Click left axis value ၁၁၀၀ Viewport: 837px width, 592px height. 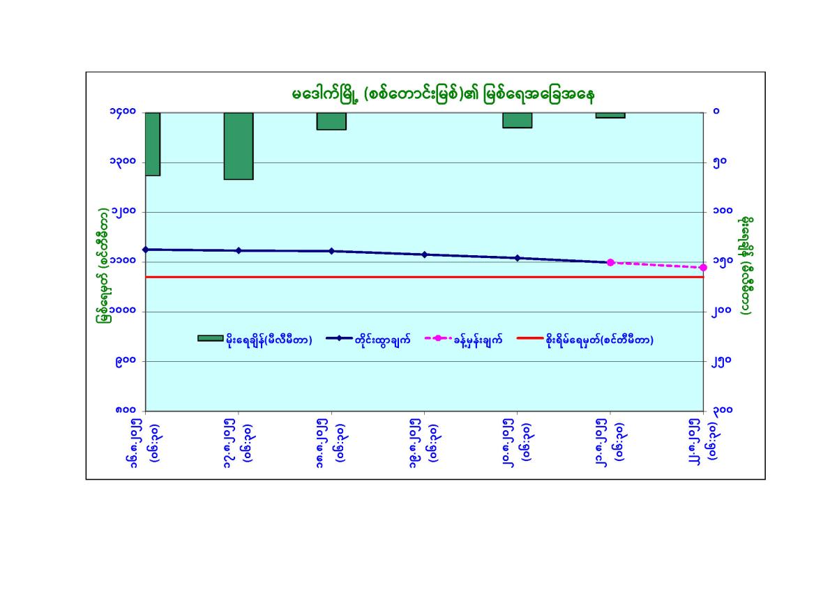121,261
